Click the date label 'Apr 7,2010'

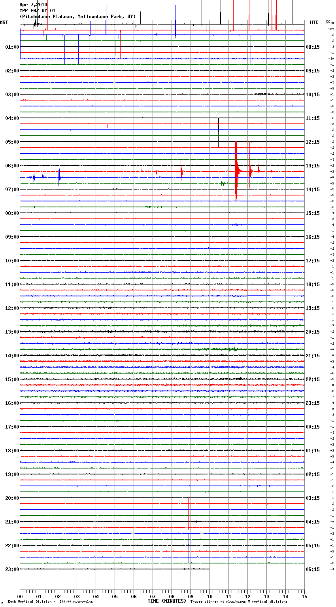point(33,5)
